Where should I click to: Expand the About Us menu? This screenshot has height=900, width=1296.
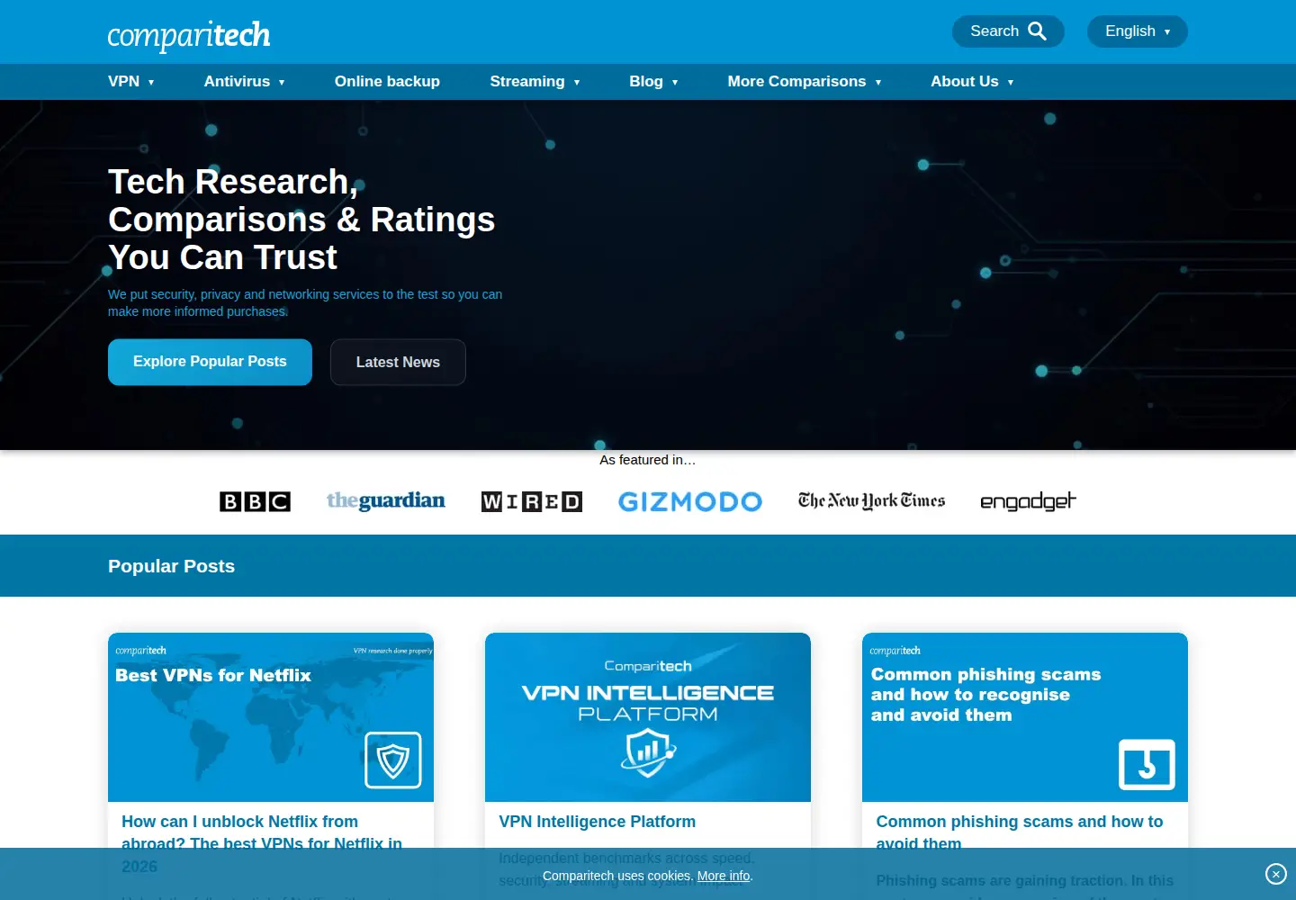click(x=972, y=82)
